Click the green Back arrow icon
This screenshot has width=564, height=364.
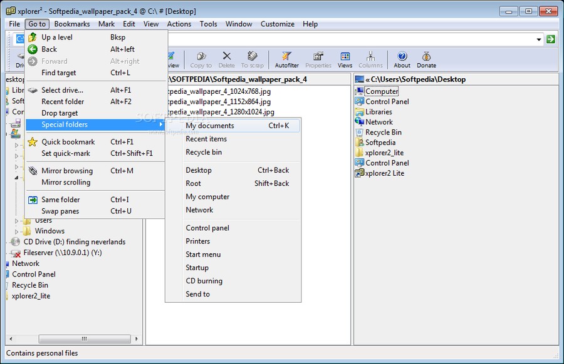(x=33, y=49)
